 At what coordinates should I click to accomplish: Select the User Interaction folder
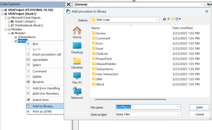tap(105, 74)
